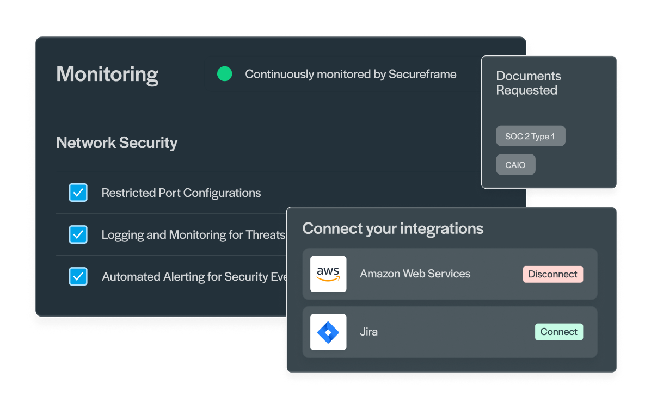Viewport: 651px width, 409px height.
Task: Click the Connect your integrations heading
Action: coord(392,228)
